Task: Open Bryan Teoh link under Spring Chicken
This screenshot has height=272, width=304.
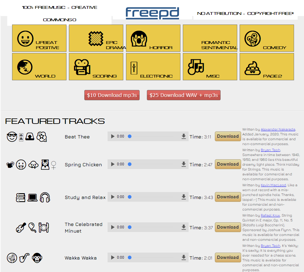Action: pos(270,150)
